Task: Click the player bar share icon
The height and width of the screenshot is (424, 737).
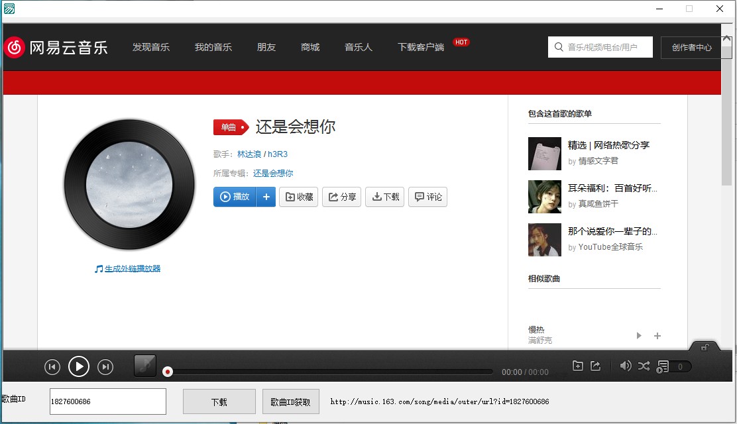Action: (596, 366)
